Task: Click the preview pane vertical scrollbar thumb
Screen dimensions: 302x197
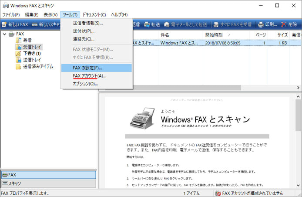Action: 298,115
